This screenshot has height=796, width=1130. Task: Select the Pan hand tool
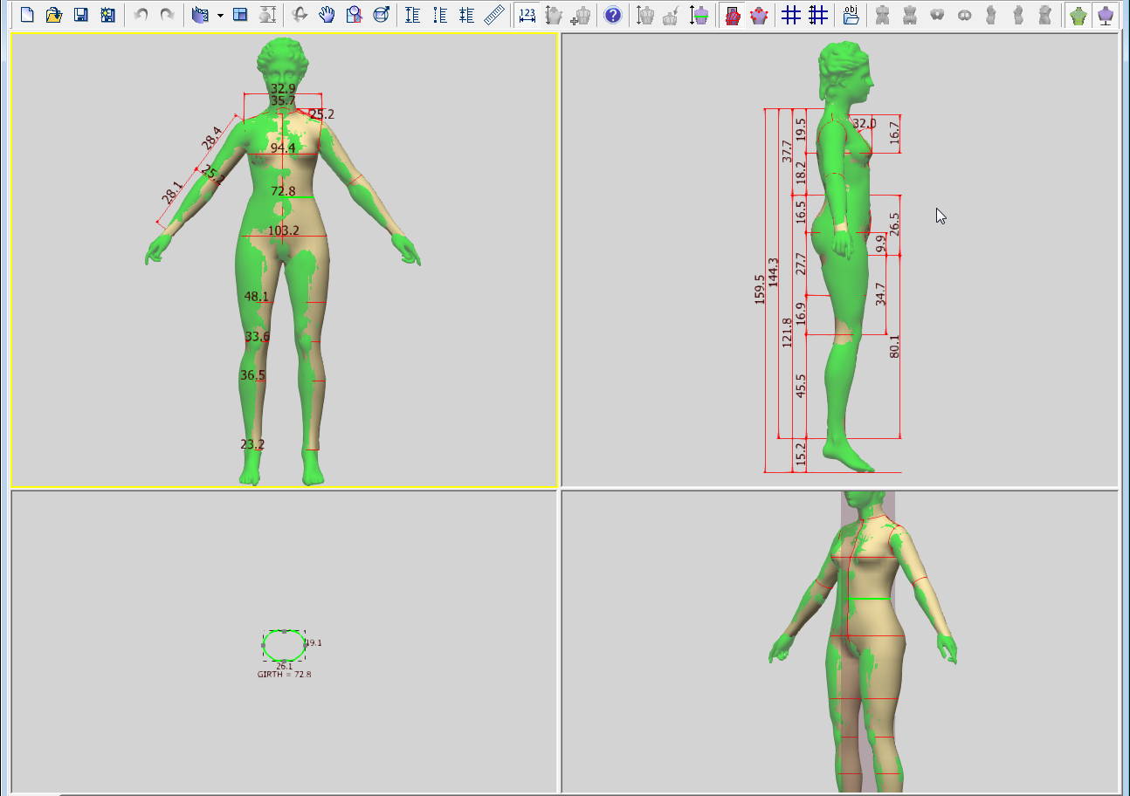327,15
